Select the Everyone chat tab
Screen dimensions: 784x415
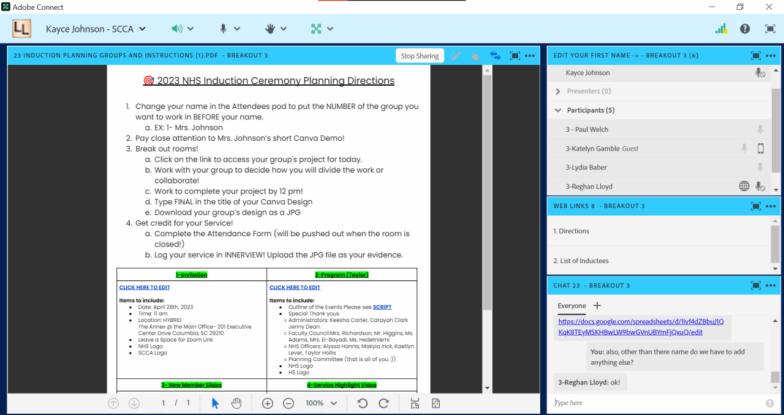point(571,305)
